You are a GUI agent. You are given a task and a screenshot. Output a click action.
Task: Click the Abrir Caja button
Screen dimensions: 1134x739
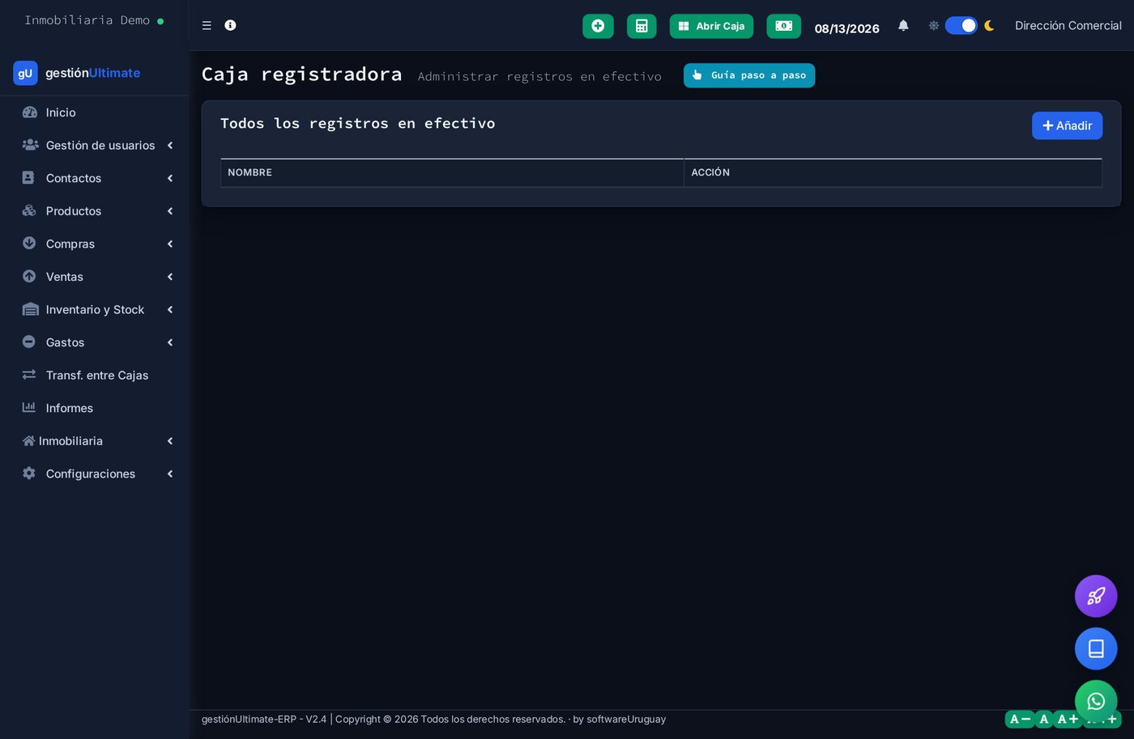coord(711,26)
